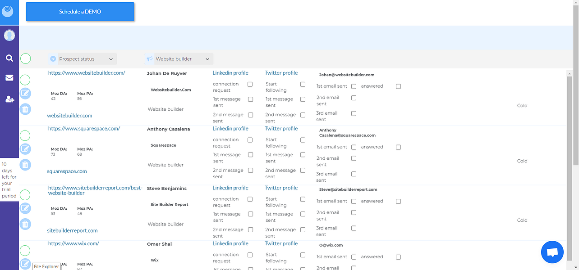The height and width of the screenshot is (270, 579).
Task: Toggle the select-all circle in header row
Action: [x=26, y=58]
